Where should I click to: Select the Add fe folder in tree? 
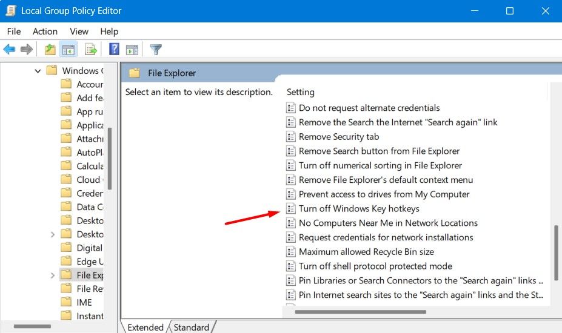click(x=90, y=97)
